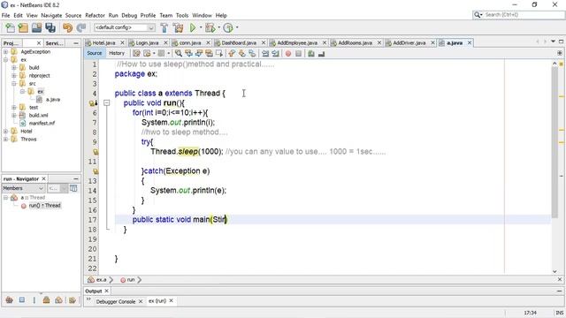Click the Open Project toolbar icon
This screenshot has width=566, height=318.
coord(36,27)
